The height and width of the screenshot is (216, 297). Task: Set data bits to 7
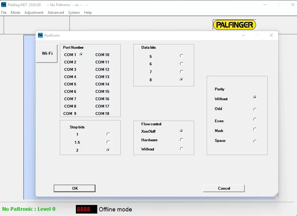tap(182, 72)
